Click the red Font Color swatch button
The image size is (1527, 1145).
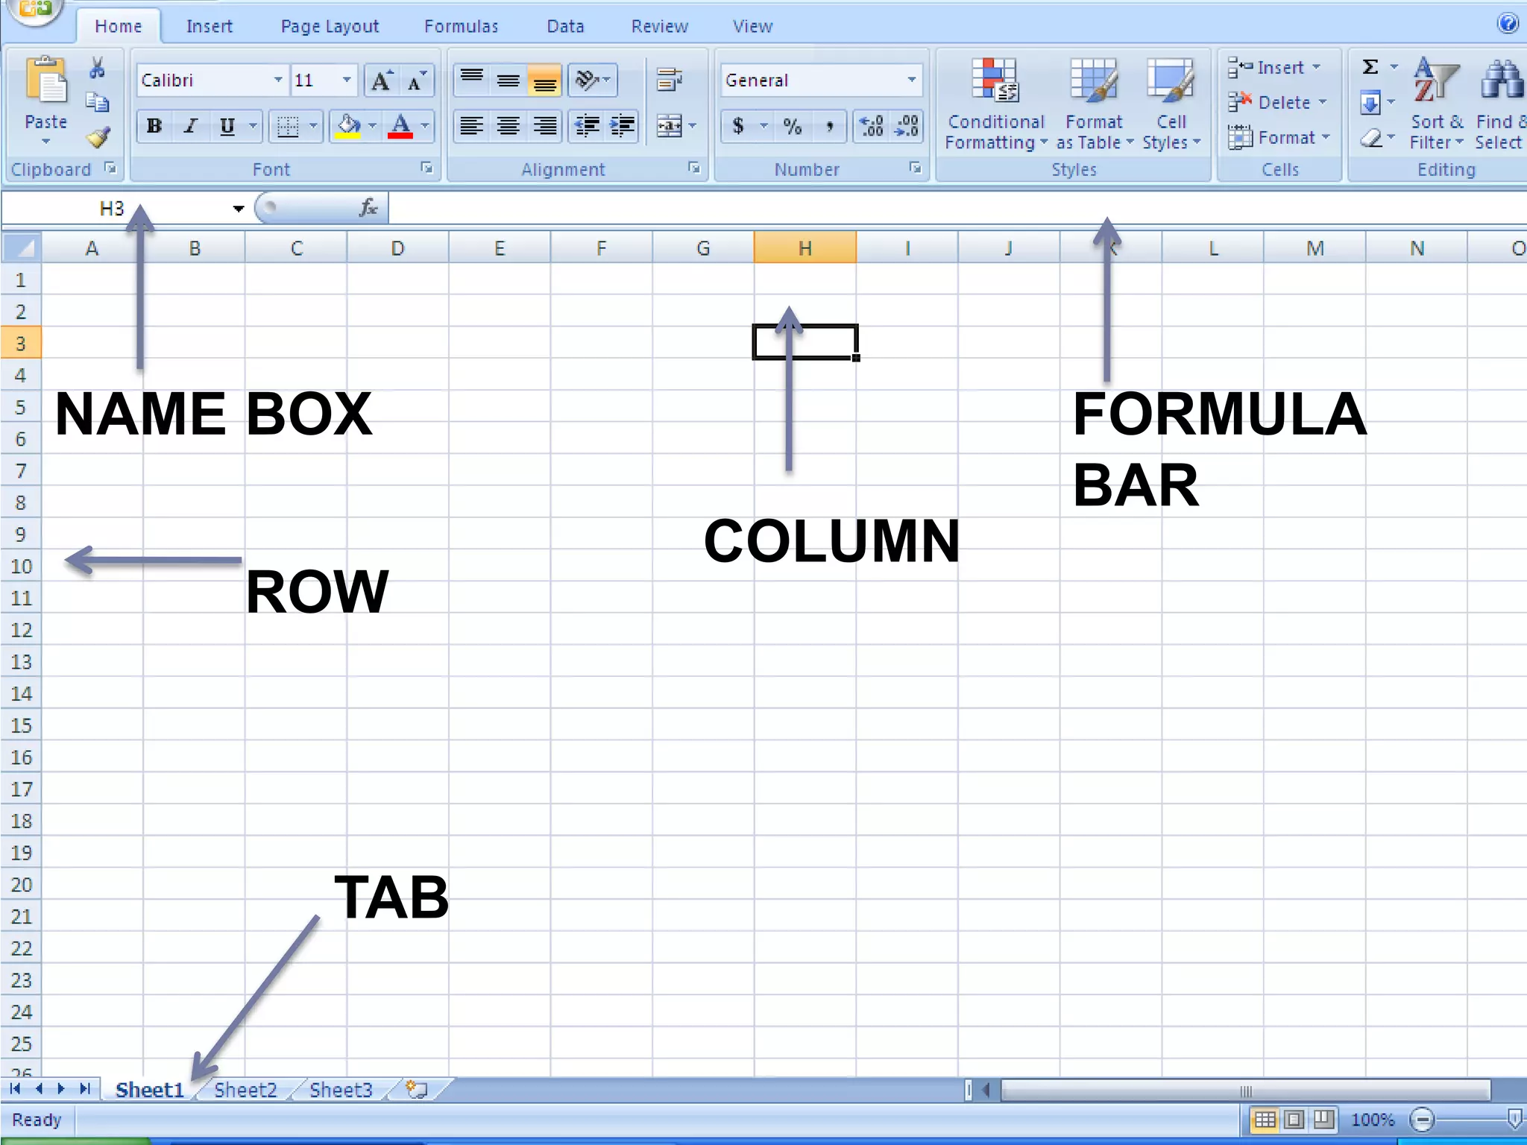(x=400, y=126)
